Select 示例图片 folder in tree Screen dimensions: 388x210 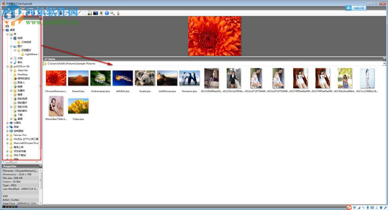tap(26, 50)
